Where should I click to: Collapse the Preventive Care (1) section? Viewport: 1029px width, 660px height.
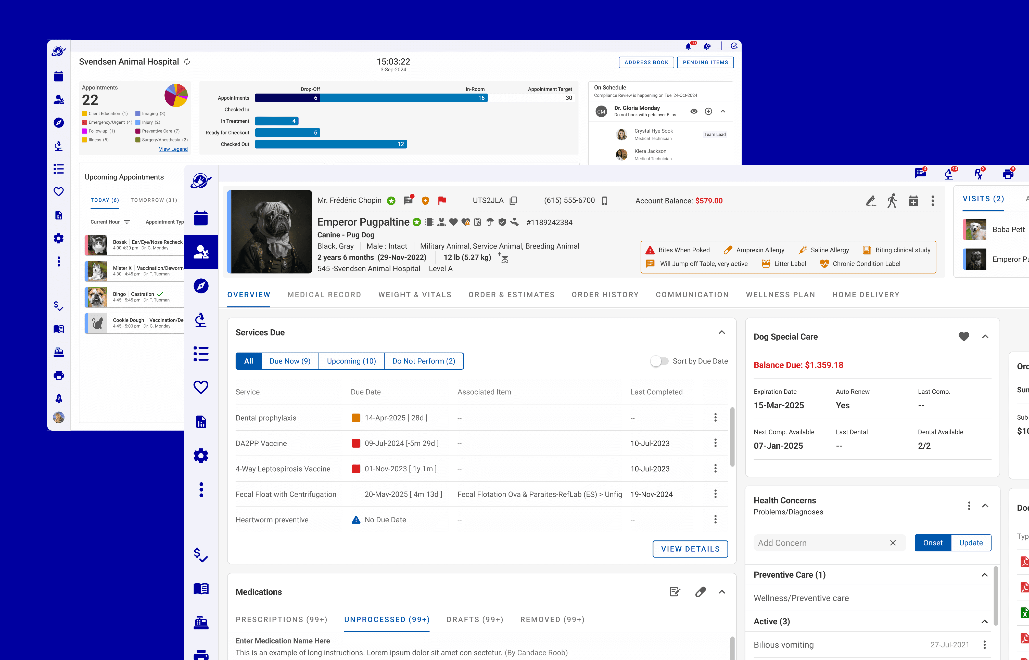point(984,575)
